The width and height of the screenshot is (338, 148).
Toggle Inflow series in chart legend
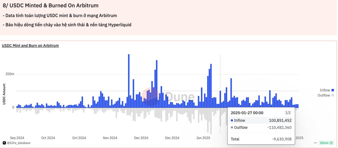click(x=325, y=90)
